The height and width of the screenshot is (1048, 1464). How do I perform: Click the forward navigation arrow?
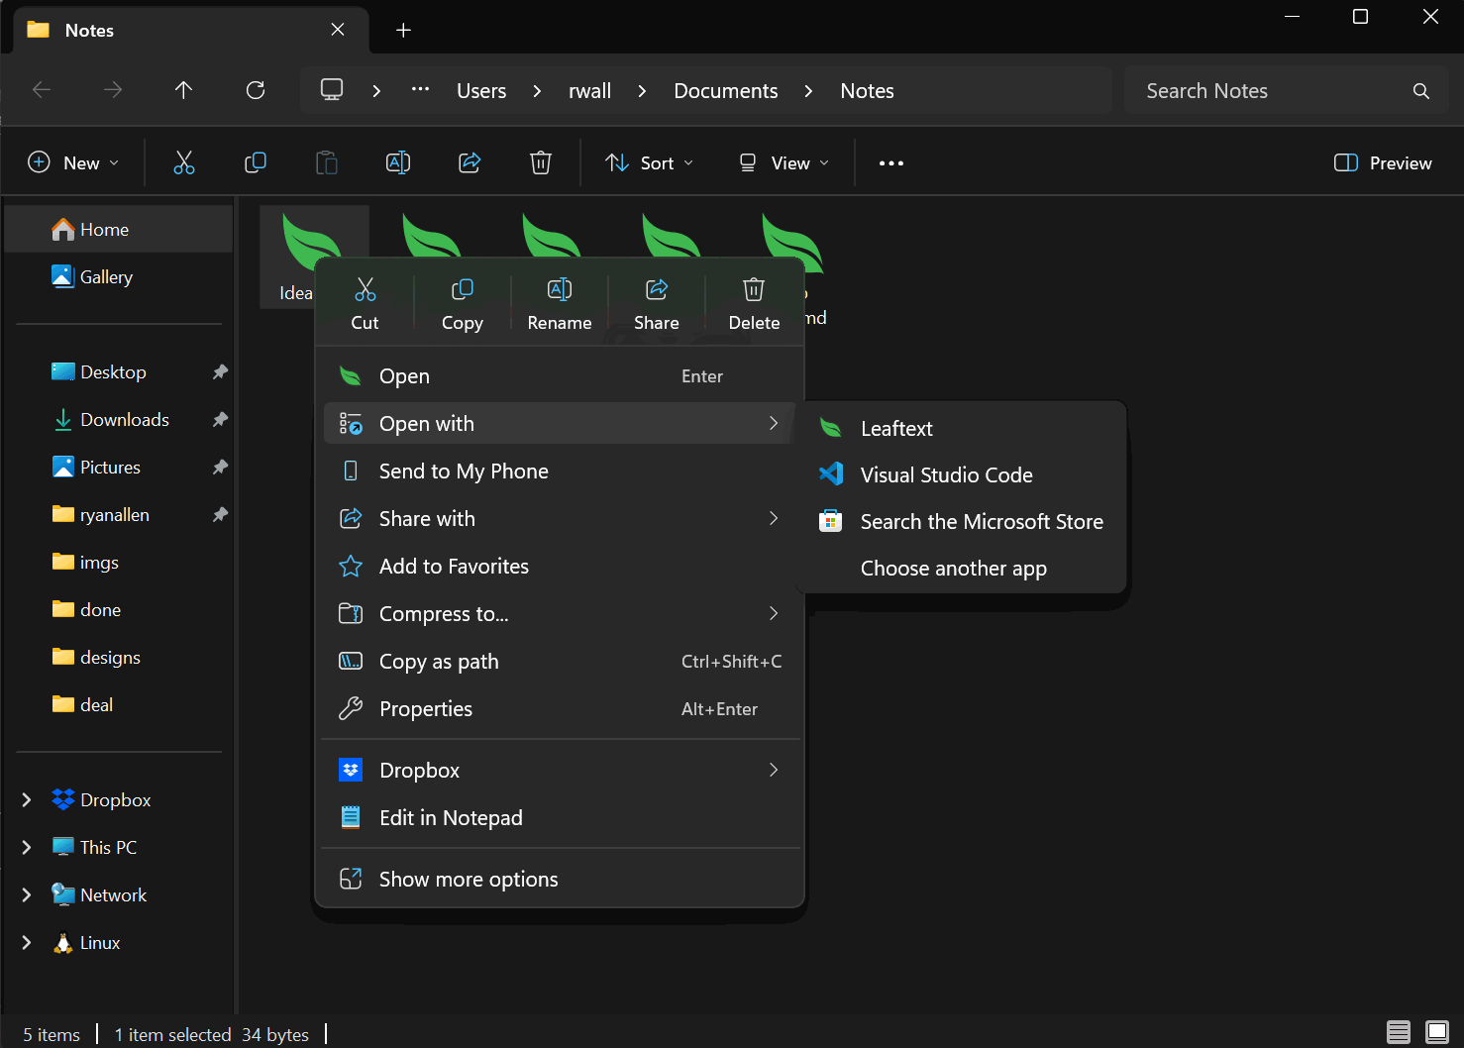tap(113, 90)
